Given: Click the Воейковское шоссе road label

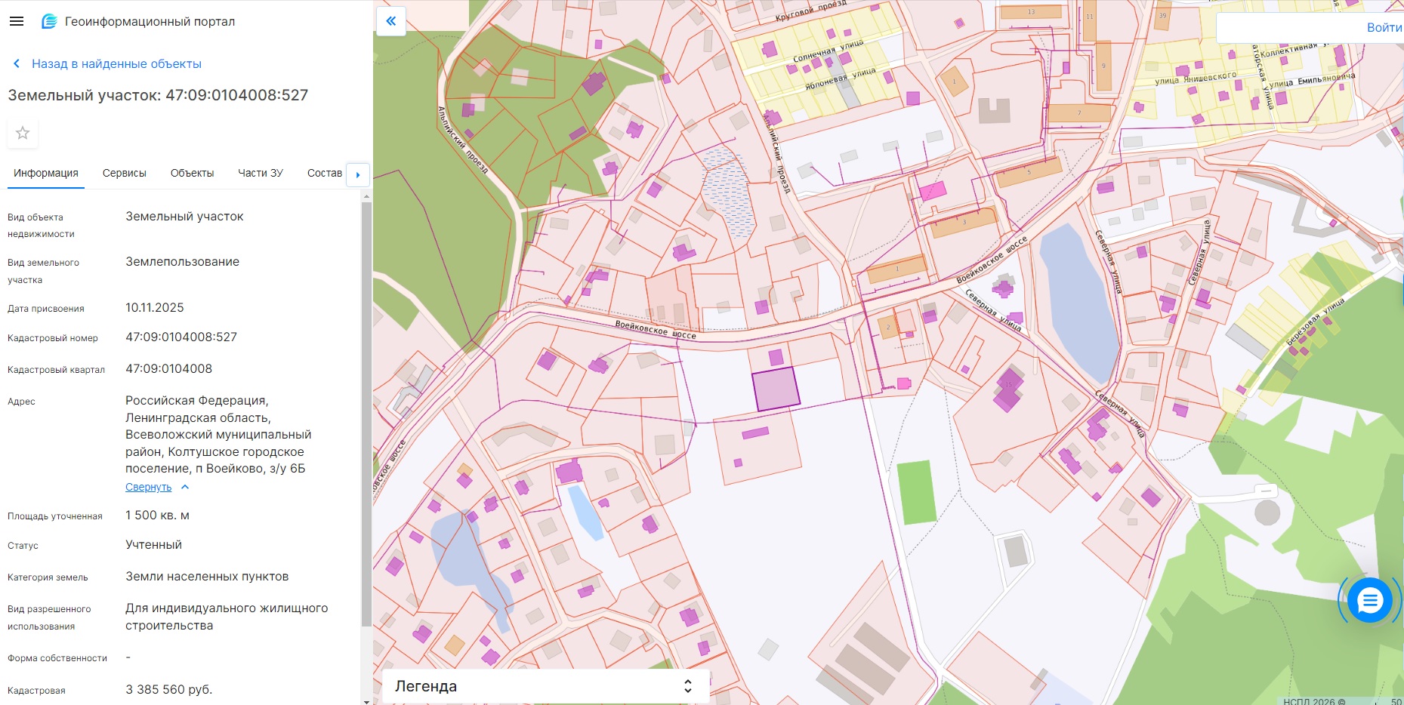Looking at the screenshot, I should tap(656, 330).
